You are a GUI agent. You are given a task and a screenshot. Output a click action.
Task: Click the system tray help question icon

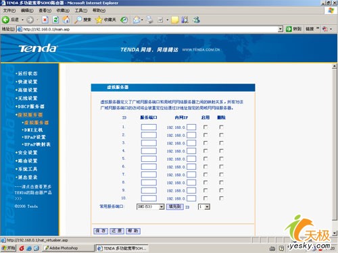[x=281, y=248]
